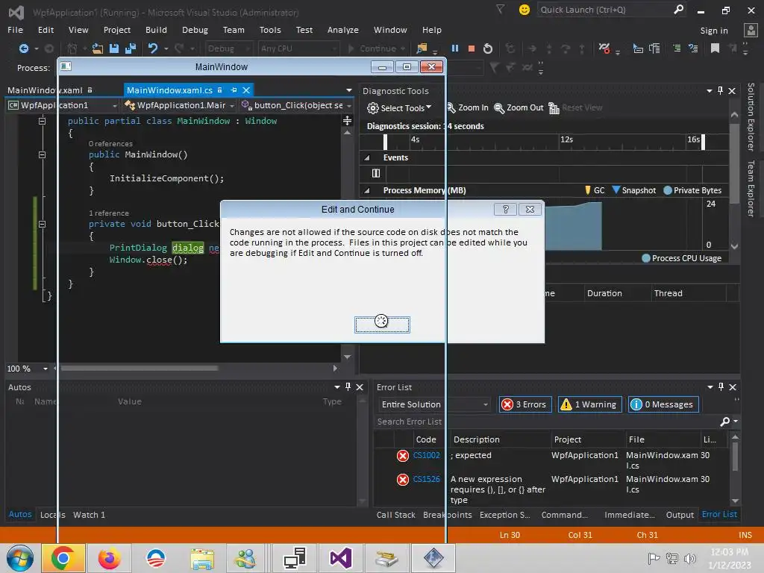Open Chrome from the taskbar
Image resolution: width=764 pixels, height=573 pixels.
[x=63, y=558]
